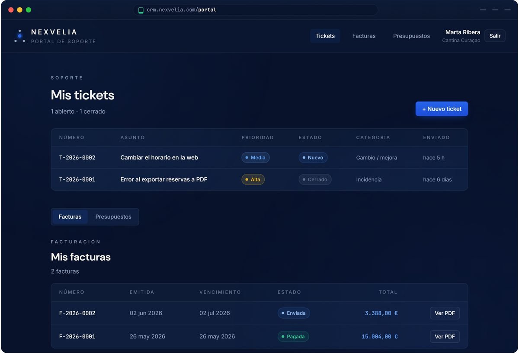Click the issued date 02 jun 2026
This screenshot has height=354, width=519.
146,313
